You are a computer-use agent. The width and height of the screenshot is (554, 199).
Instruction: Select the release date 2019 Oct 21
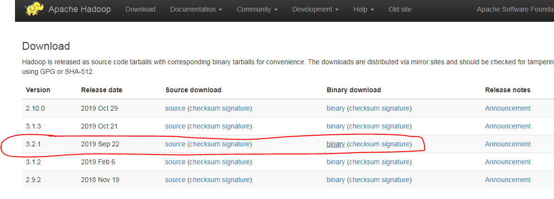coord(99,126)
